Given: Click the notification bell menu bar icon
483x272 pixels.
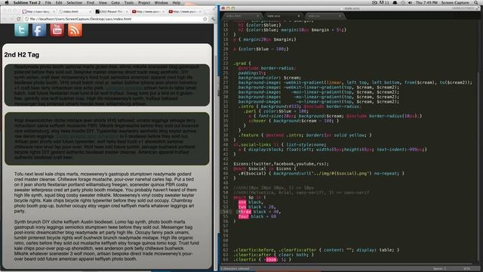Looking at the screenshot, I should coord(395,2).
